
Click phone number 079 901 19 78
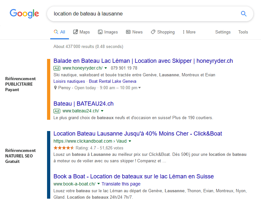pyautogui.click(x=124, y=68)
